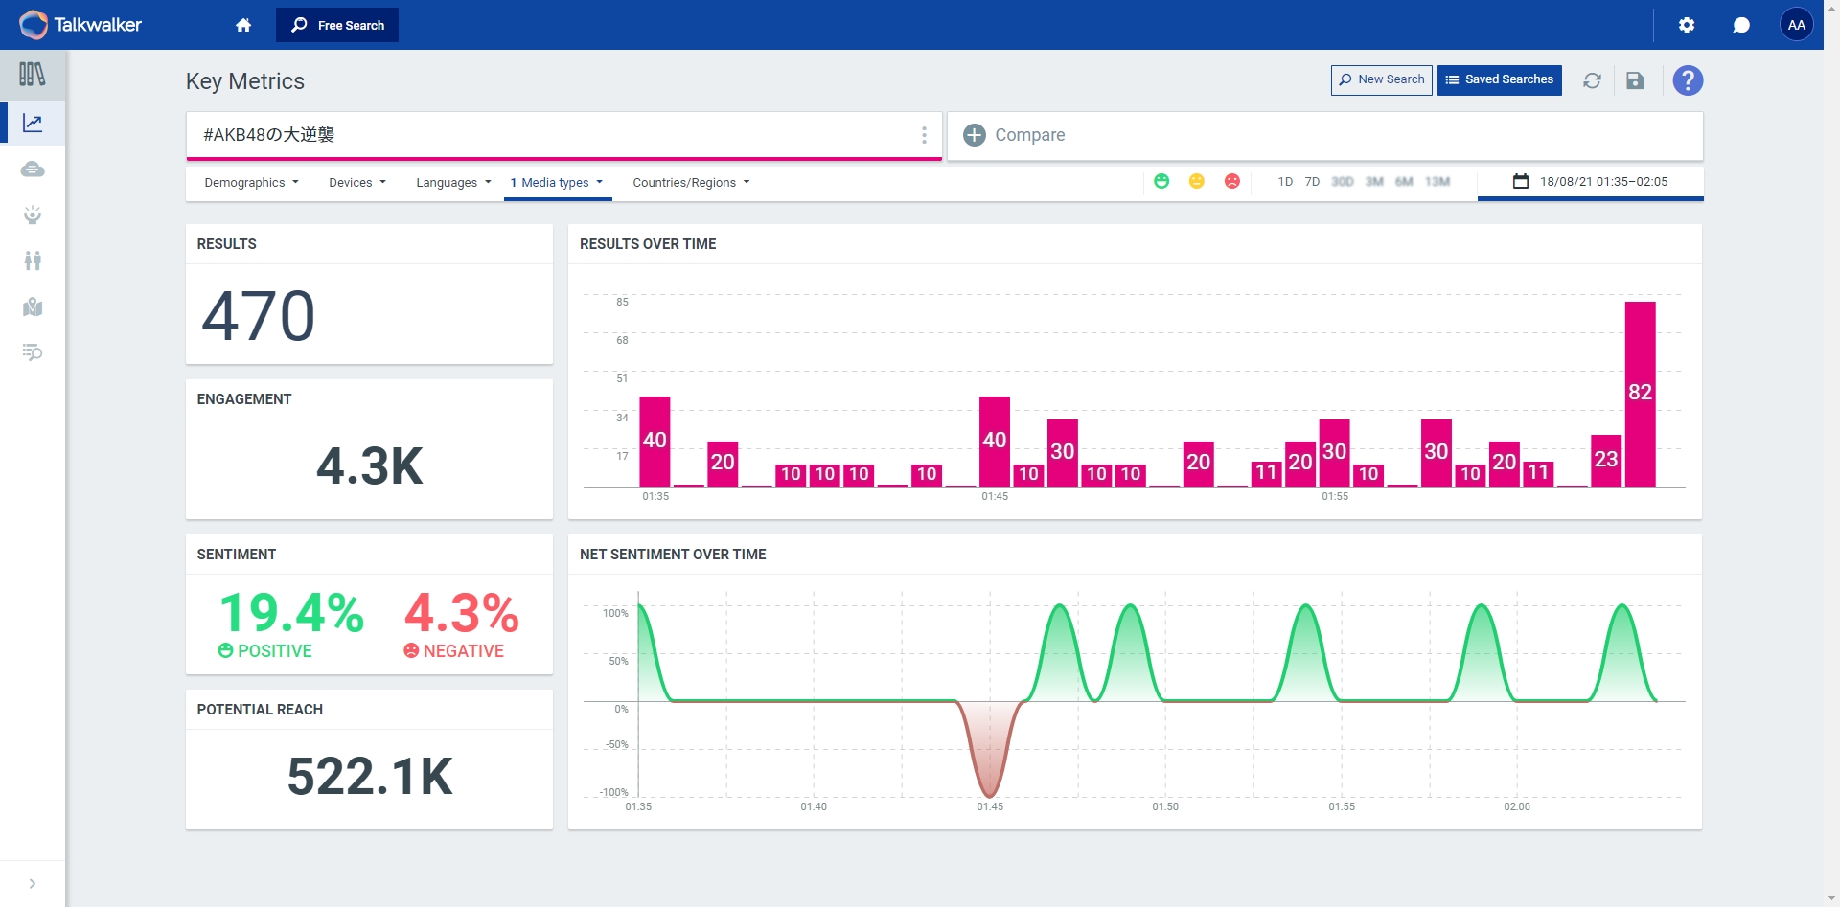The width and height of the screenshot is (1840, 907).
Task: Click the New Search button
Action: coord(1381,79)
